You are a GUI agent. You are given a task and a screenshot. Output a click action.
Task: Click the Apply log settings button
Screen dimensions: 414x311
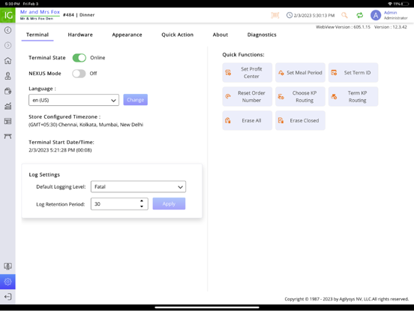(169, 204)
